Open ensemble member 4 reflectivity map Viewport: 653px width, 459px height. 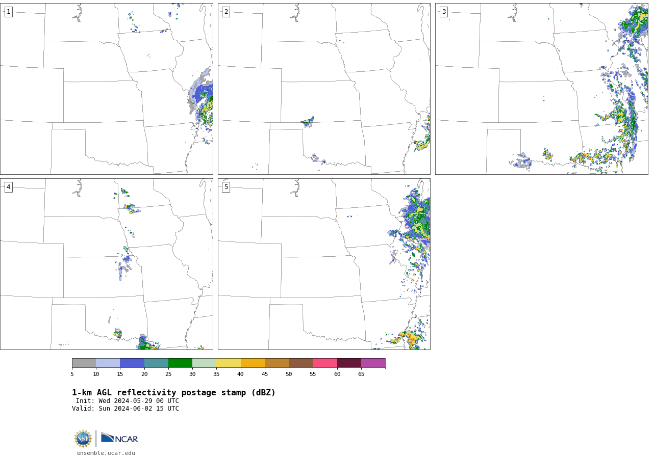point(107,264)
